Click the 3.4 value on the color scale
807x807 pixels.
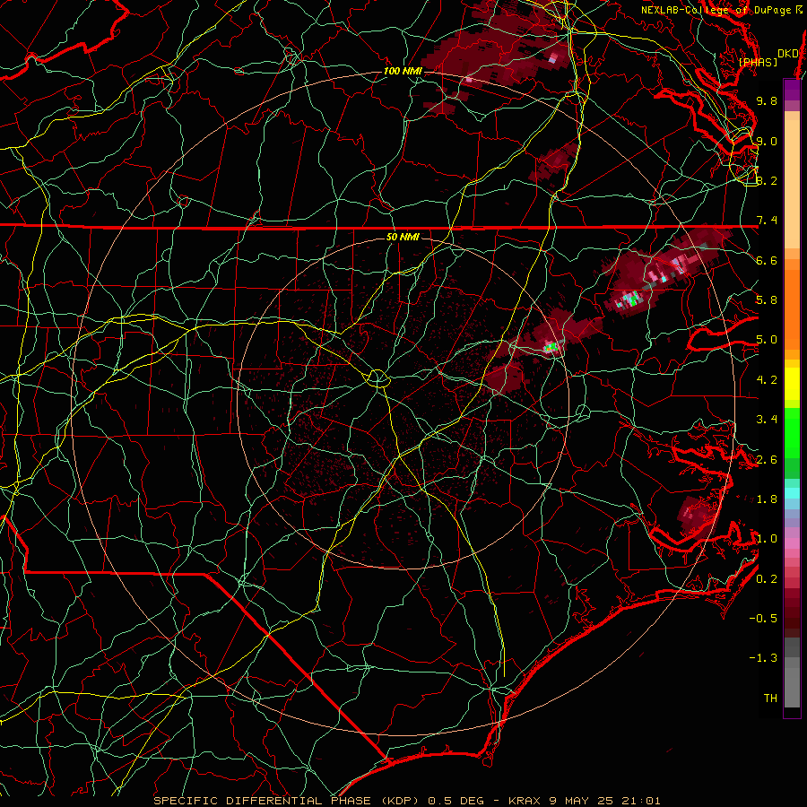tap(767, 420)
